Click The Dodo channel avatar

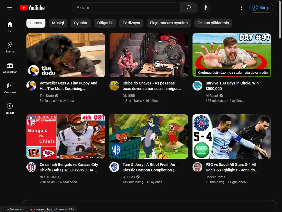31,86
